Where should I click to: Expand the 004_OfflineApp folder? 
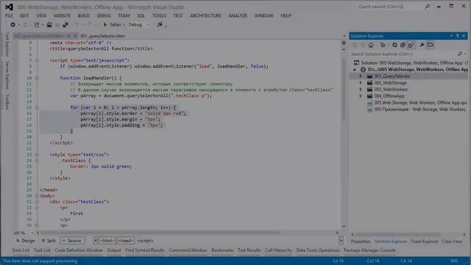click(x=361, y=96)
